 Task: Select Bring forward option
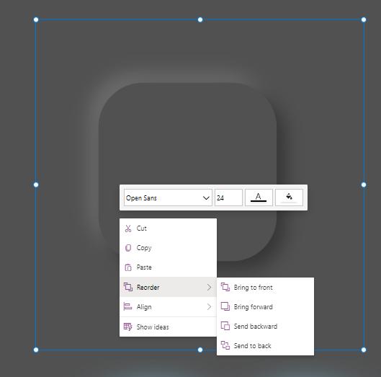click(265, 306)
